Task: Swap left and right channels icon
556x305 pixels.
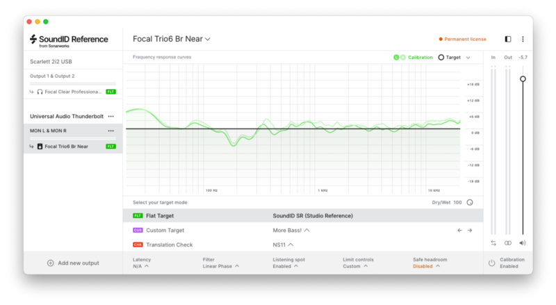Action: pos(493,243)
